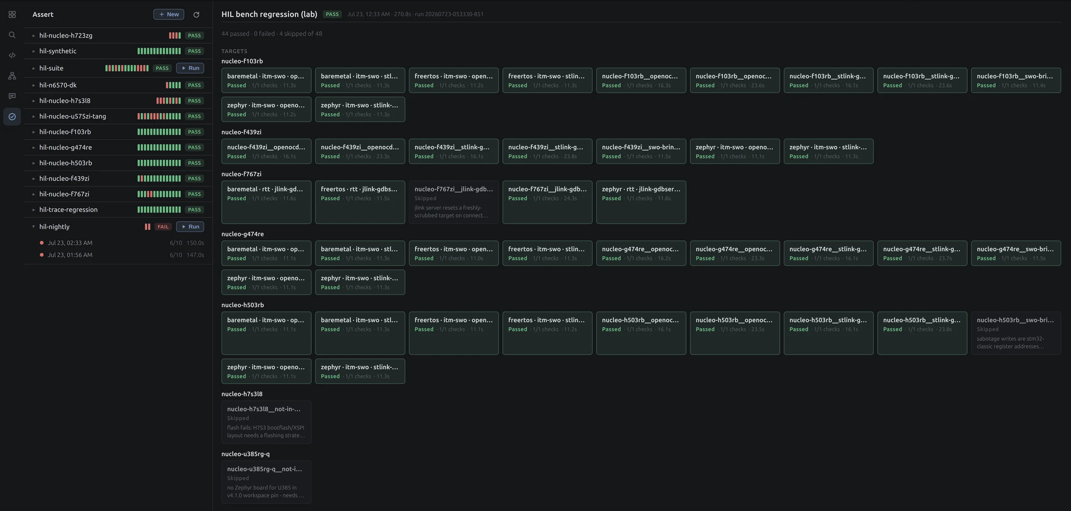Select hil-nucleo-h503rb in suite list

(x=119, y=163)
